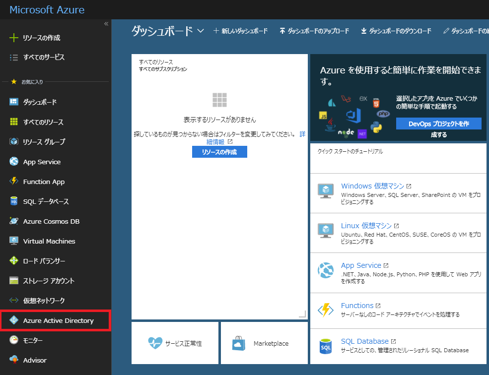Click the Functions lightning icon in quickstart
This screenshot has width=489, height=375.
(x=326, y=310)
